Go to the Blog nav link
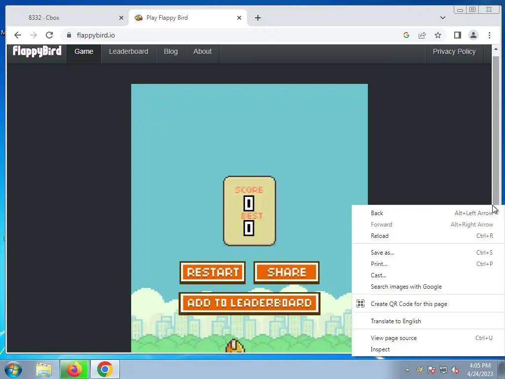The width and height of the screenshot is (505, 379). coord(171,51)
